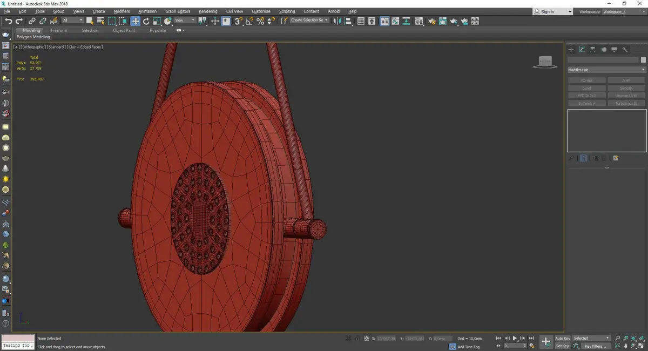Switch to the Freeform ribbon tab
Viewport: 648px width, 351px height.
pos(59,30)
